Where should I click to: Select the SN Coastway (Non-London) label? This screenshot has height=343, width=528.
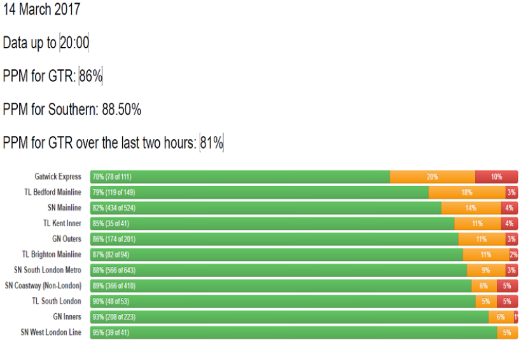pos(43,286)
